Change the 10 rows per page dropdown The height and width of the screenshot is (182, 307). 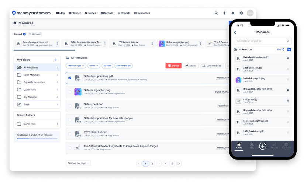click(x=78, y=163)
